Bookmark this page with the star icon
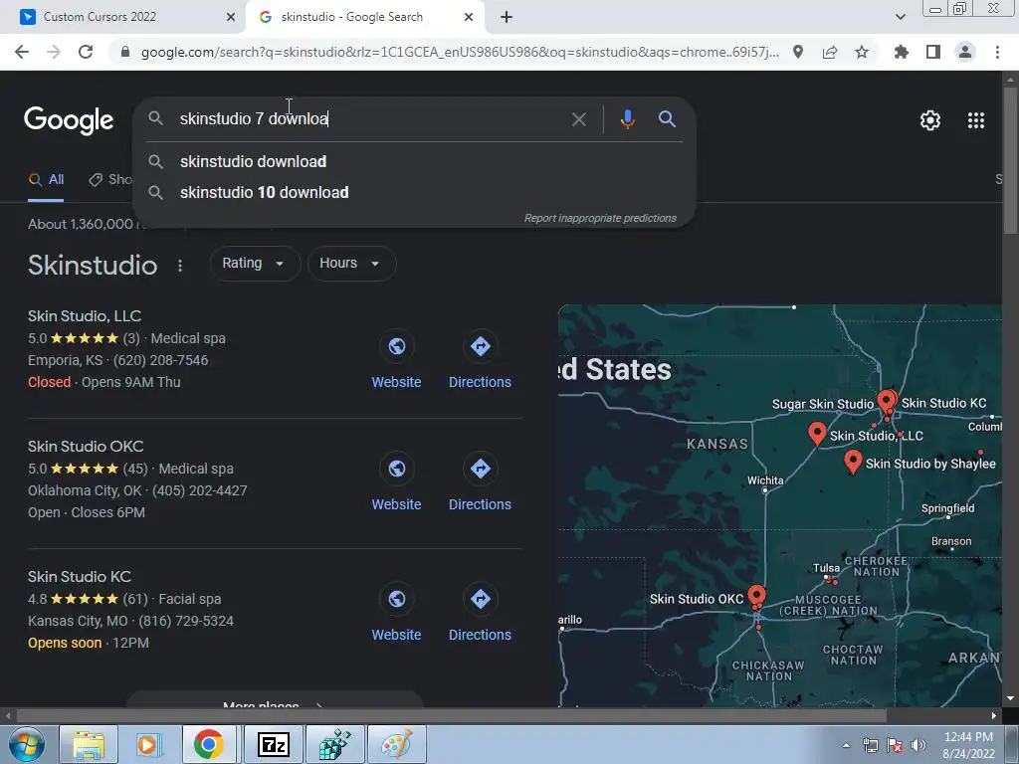The width and height of the screenshot is (1019, 764). (862, 52)
